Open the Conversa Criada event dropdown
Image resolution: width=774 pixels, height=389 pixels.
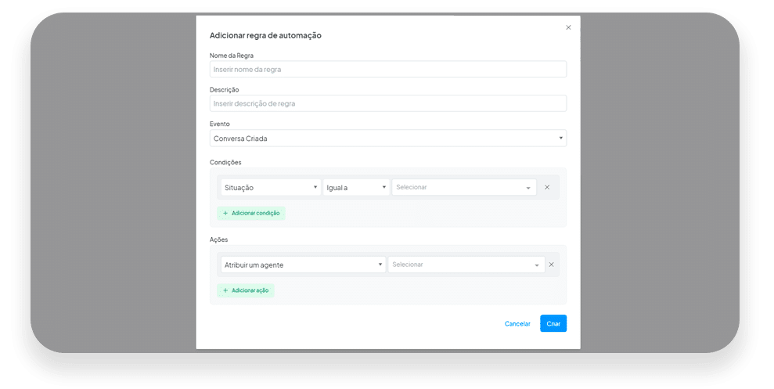click(x=388, y=139)
